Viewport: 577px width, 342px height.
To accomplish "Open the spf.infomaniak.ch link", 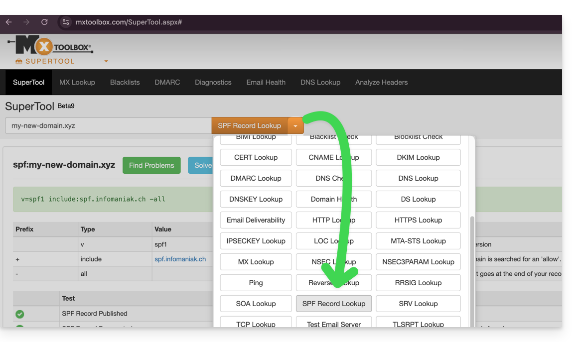I will [180, 259].
